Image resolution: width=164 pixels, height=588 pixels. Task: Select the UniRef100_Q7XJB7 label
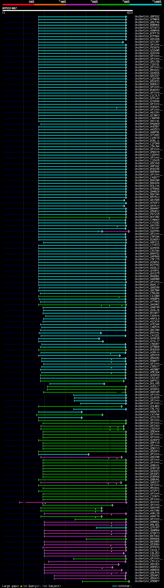[147, 42]
